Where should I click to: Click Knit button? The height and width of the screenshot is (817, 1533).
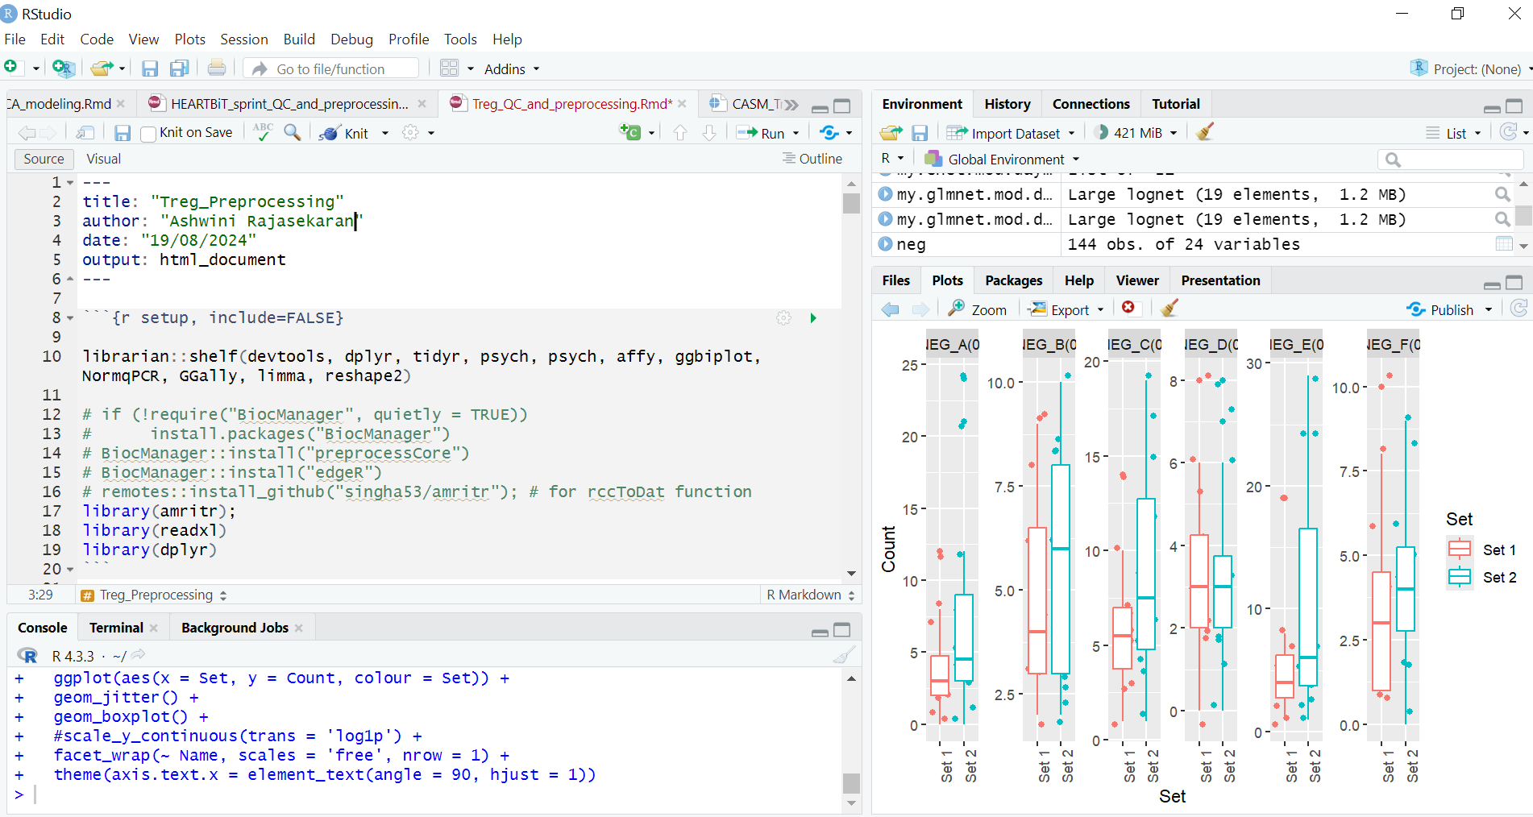tap(344, 133)
